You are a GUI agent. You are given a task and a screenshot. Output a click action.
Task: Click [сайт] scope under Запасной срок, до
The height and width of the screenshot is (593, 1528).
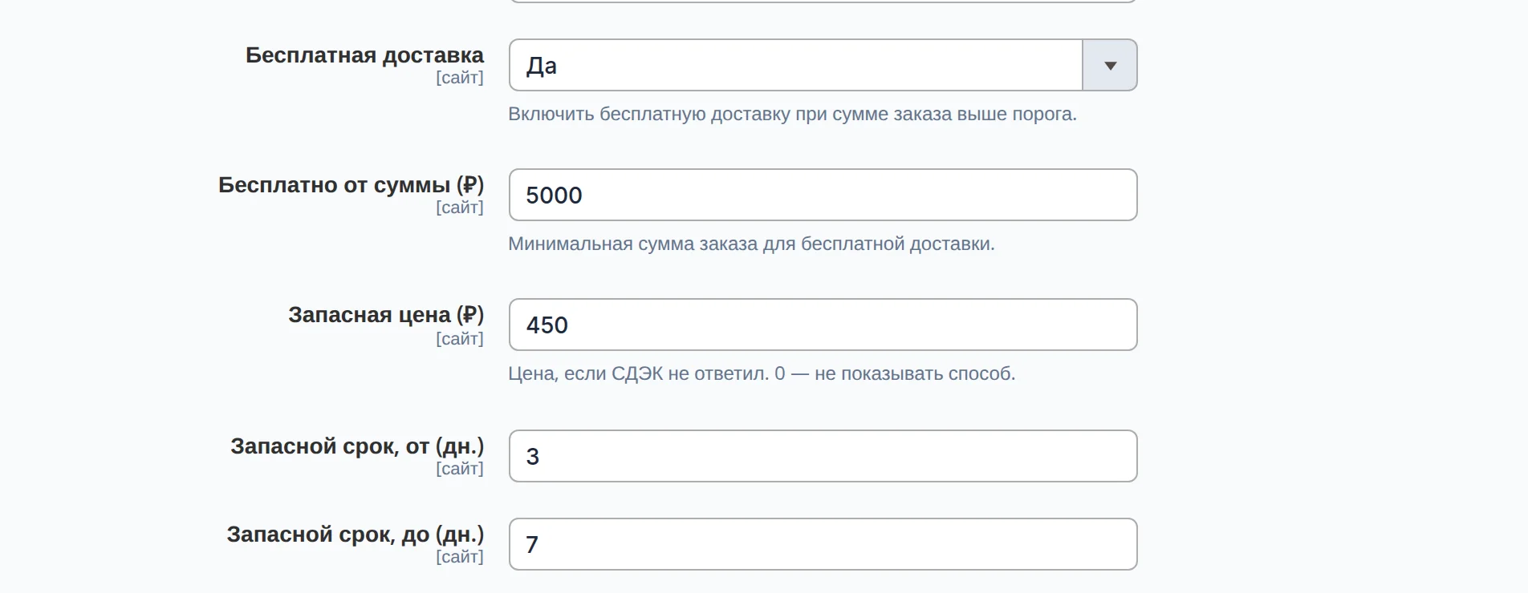[x=460, y=557]
